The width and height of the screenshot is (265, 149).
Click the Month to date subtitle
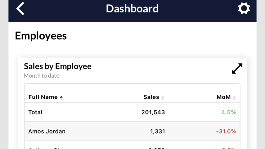[x=41, y=75]
